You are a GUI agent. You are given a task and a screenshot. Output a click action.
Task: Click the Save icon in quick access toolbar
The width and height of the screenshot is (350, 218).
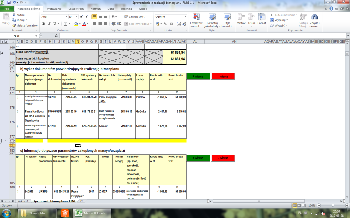click(10, 2)
